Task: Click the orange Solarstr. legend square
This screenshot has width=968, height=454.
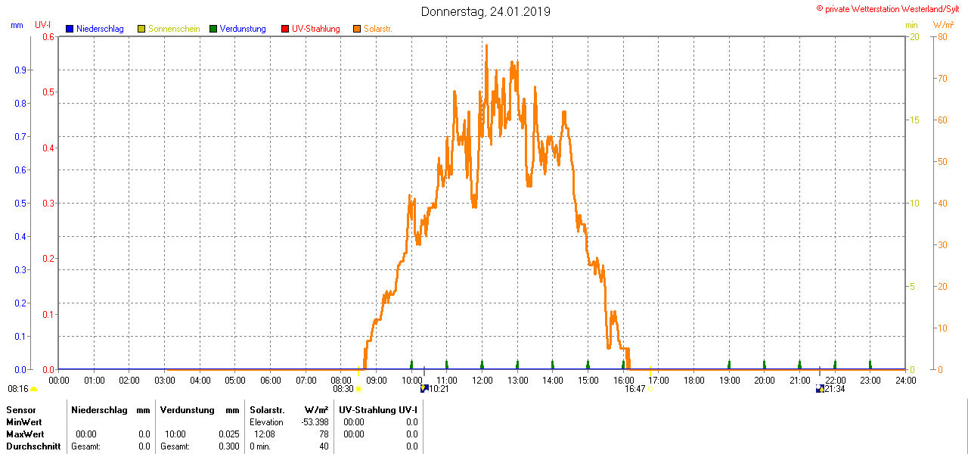Action: coord(357,29)
